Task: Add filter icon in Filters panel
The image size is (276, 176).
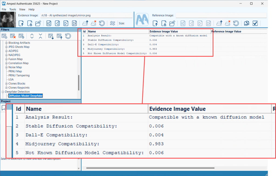Action: pos(4,36)
